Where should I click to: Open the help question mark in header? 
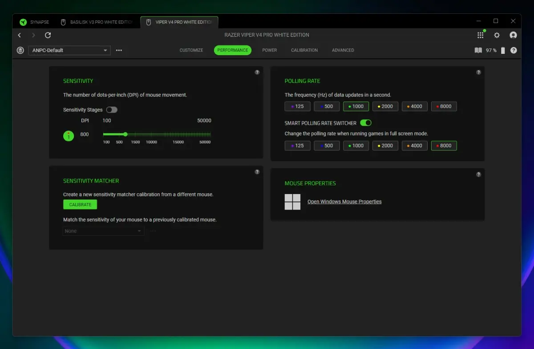(514, 50)
